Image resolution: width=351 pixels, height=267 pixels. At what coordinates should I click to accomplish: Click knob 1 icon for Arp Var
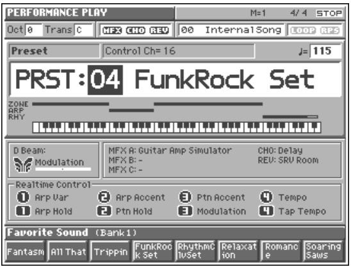[23, 197]
